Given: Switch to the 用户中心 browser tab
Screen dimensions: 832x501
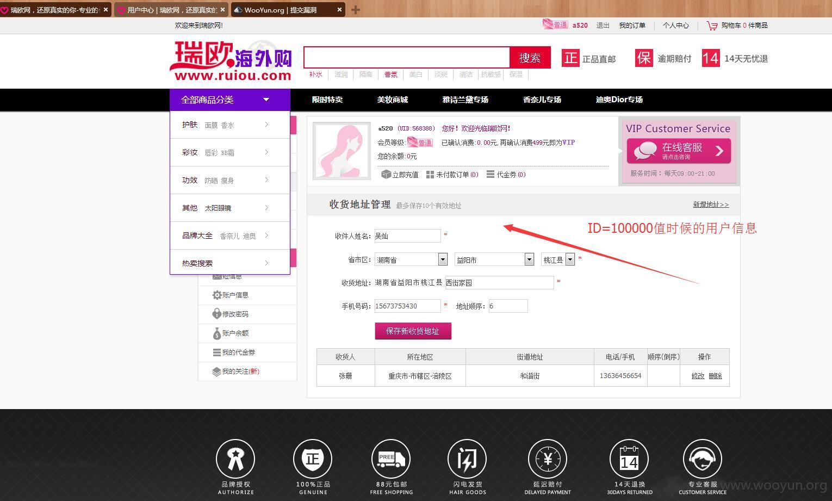Looking at the screenshot, I should [171, 10].
